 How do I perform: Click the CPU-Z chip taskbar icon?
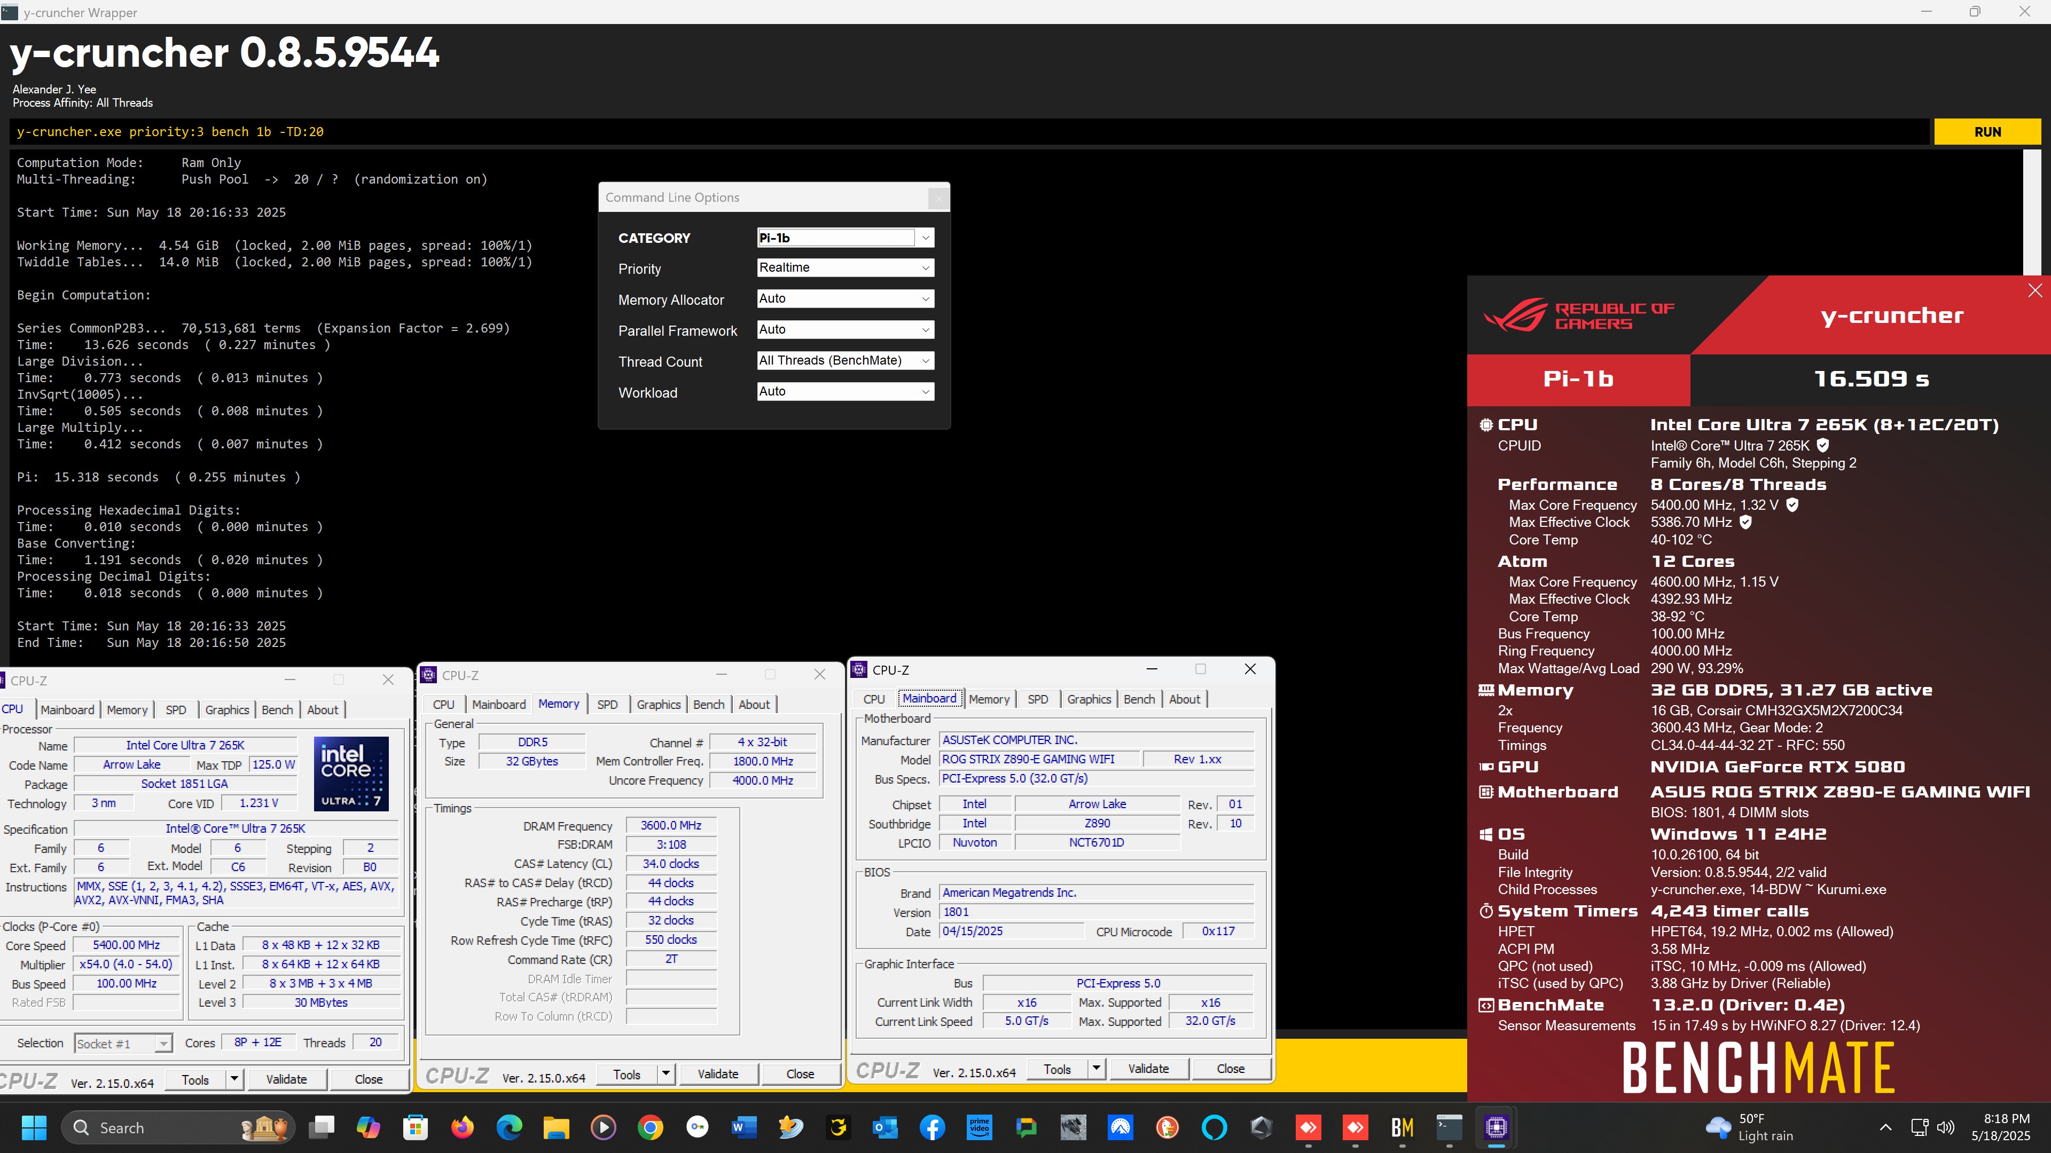coord(1496,1127)
